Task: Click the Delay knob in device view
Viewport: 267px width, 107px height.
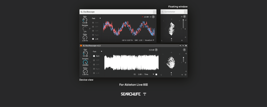Action: click(85, 71)
